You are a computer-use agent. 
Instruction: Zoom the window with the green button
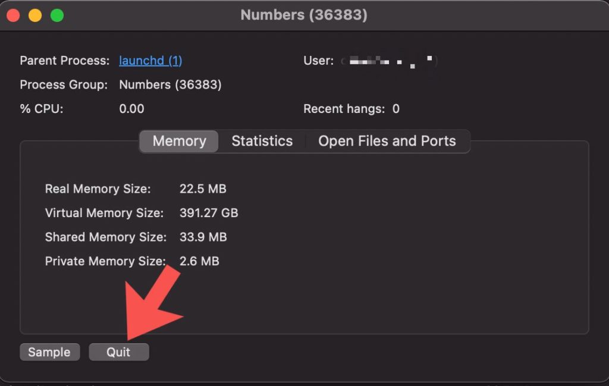[x=57, y=15]
